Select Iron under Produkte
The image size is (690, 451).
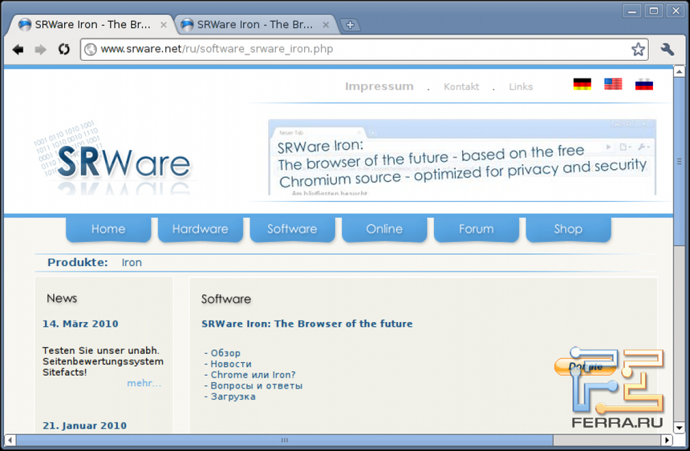coord(132,263)
